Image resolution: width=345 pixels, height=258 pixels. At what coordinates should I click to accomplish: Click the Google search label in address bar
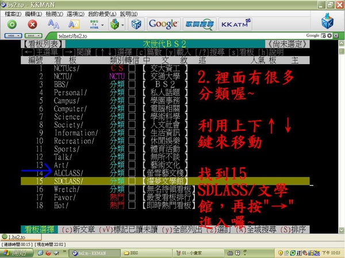(312, 36)
